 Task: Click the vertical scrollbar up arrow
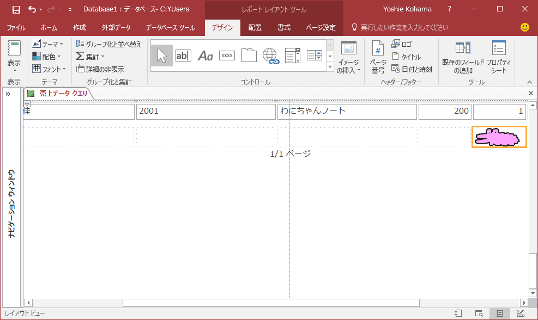pos(533,106)
